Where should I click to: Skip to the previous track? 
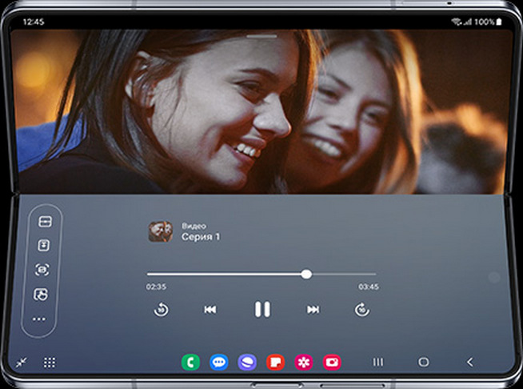pos(210,310)
